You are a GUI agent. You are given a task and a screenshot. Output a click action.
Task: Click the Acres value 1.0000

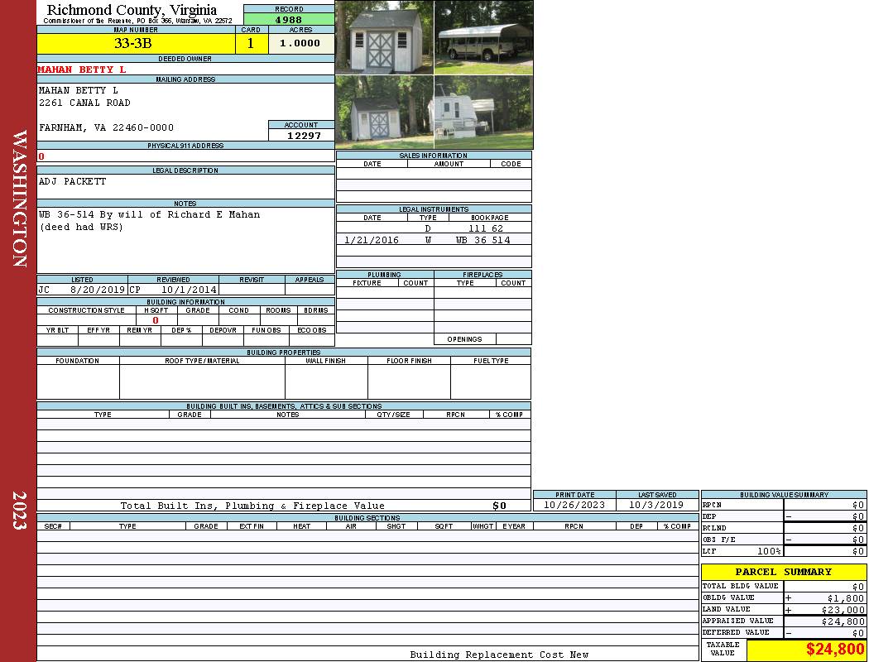point(300,44)
